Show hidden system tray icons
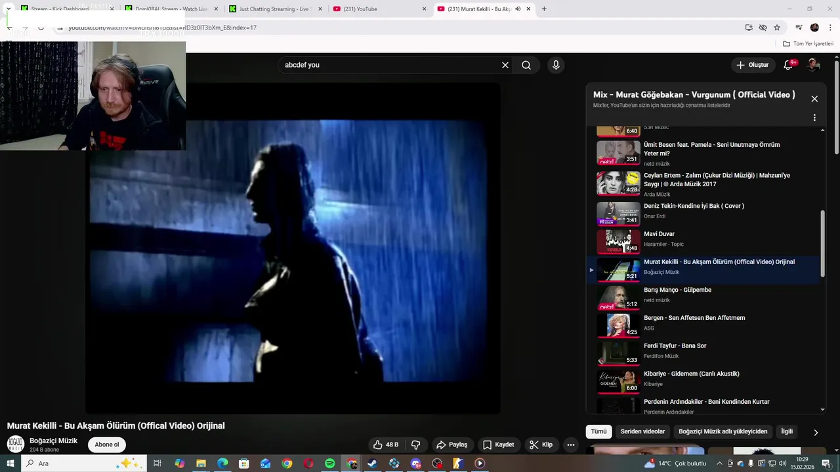The width and height of the screenshot is (840, 472). point(719,463)
